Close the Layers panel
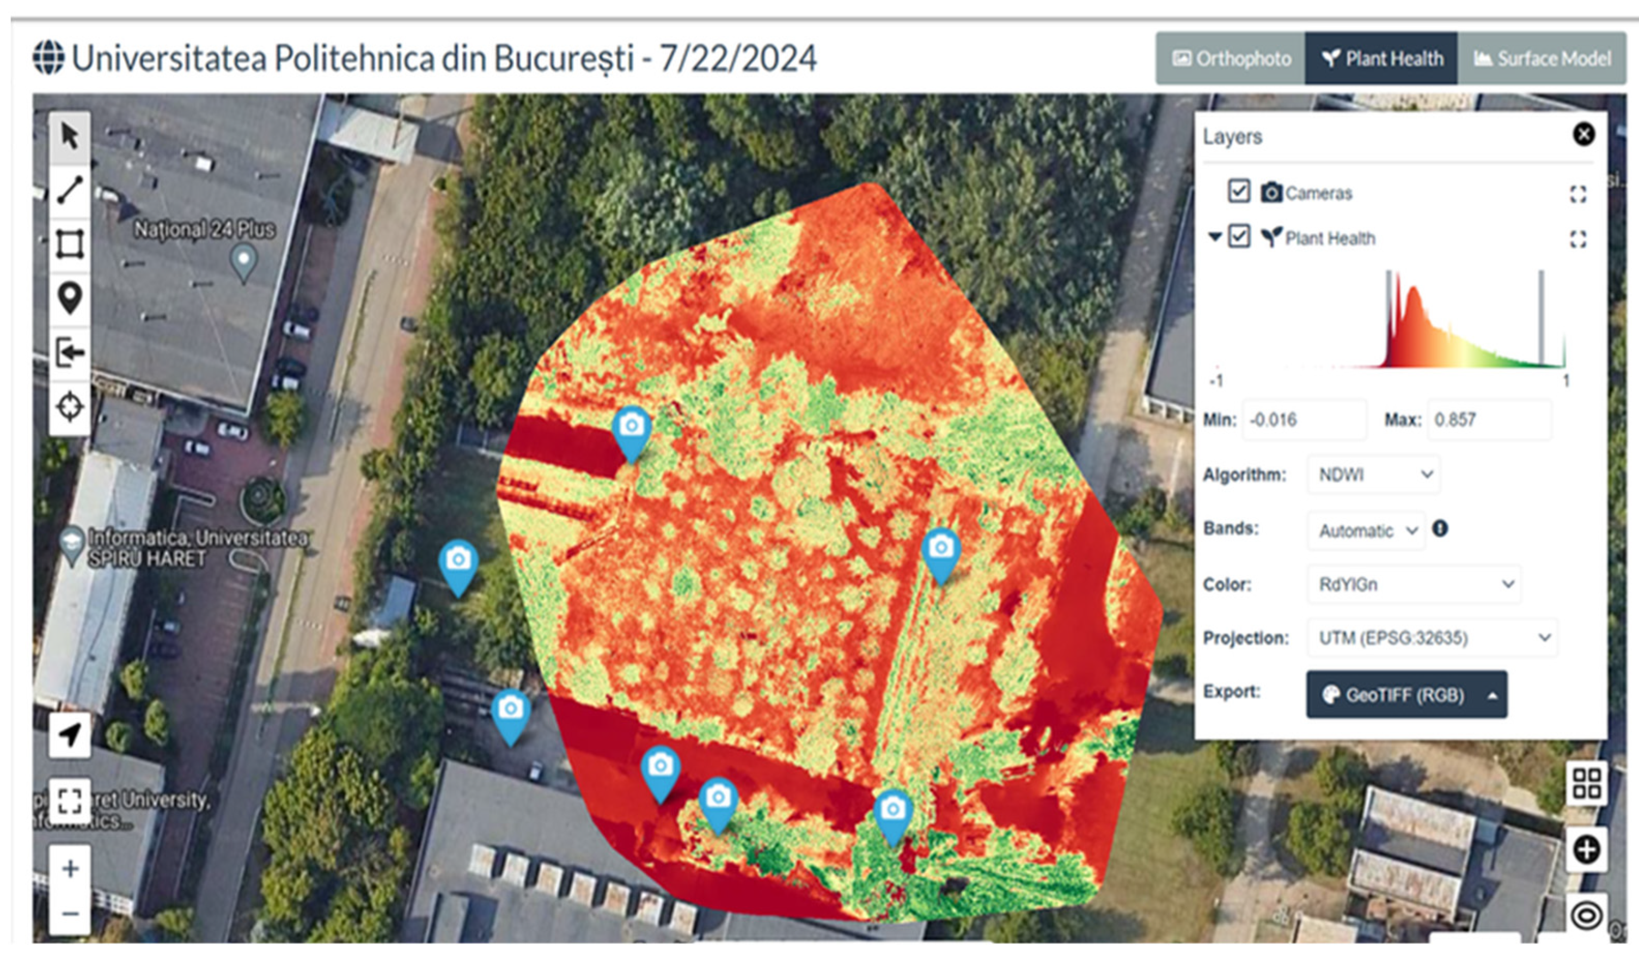This screenshot has width=1639, height=961. pyautogui.click(x=1583, y=134)
